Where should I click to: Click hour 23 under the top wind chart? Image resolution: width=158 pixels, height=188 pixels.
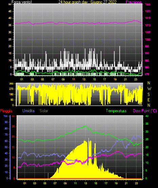tap(136, 79)
